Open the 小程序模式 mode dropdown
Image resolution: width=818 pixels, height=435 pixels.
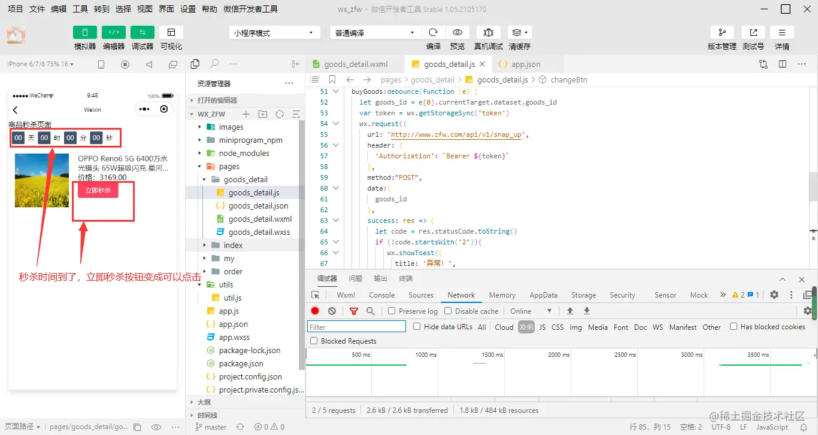coord(275,33)
